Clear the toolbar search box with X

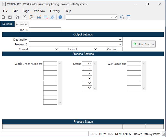(112, 17)
